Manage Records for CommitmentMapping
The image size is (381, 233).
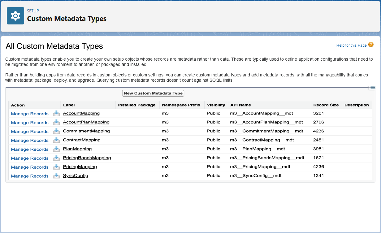[x=30, y=132]
